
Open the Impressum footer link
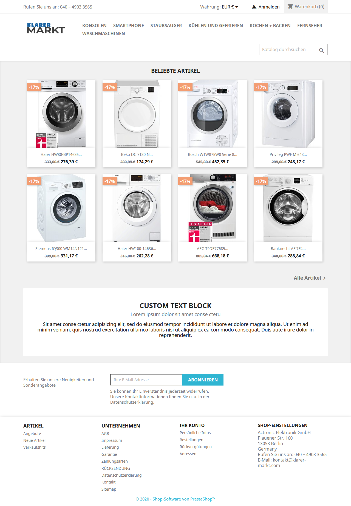(x=112, y=440)
